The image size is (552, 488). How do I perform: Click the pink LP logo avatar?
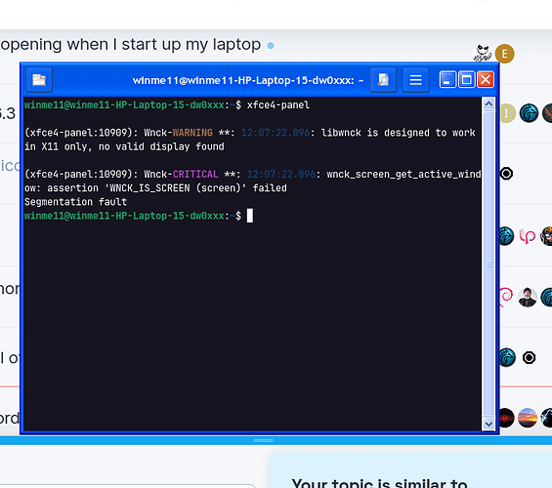527,236
